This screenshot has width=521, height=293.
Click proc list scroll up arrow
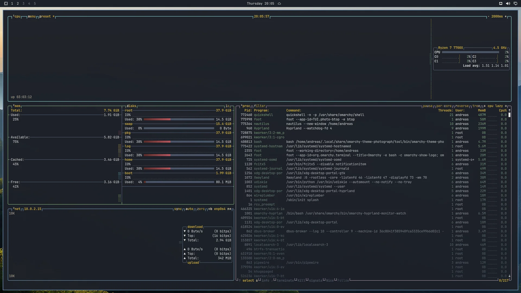click(x=509, y=110)
